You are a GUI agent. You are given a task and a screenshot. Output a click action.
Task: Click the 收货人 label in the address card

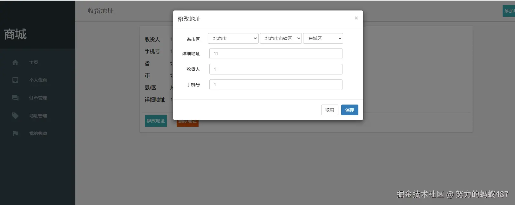pyautogui.click(x=152, y=39)
